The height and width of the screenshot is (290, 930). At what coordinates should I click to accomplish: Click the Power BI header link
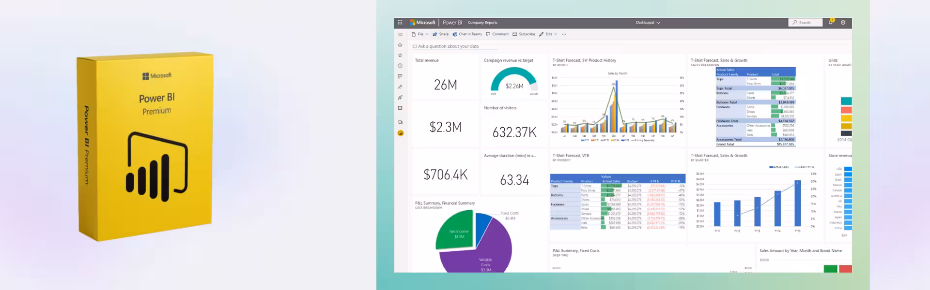[x=452, y=22]
